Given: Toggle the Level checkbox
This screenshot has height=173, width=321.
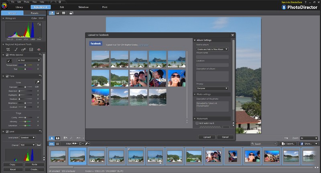Looking at the screenshot, I should (7, 132).
